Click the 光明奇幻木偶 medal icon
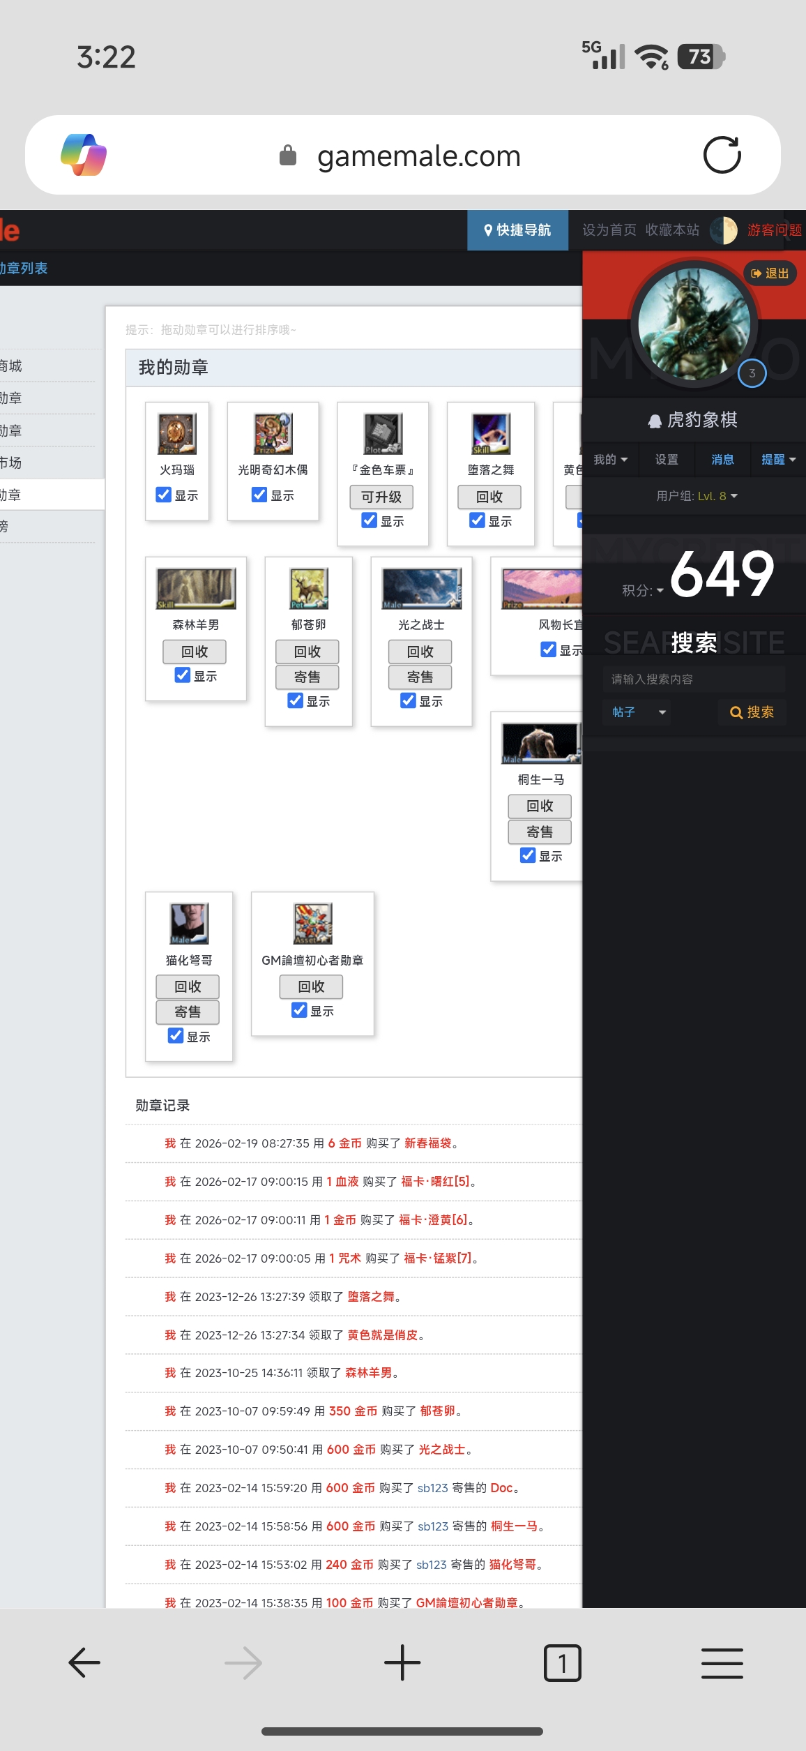806x1751 pixels. pyautogui.click(x=273, y=433)
